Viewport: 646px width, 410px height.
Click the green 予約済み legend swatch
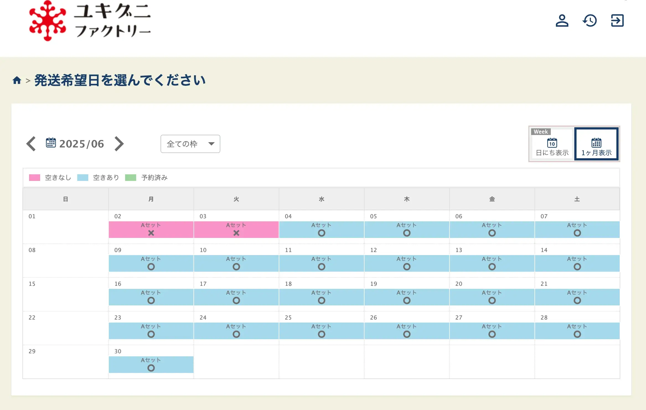pyautogui.click(x=131, y=178)
